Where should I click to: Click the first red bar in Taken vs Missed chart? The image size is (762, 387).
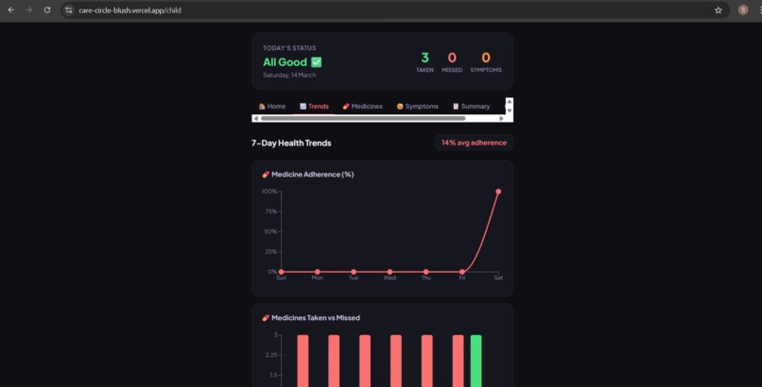click(x=303, y=361)
